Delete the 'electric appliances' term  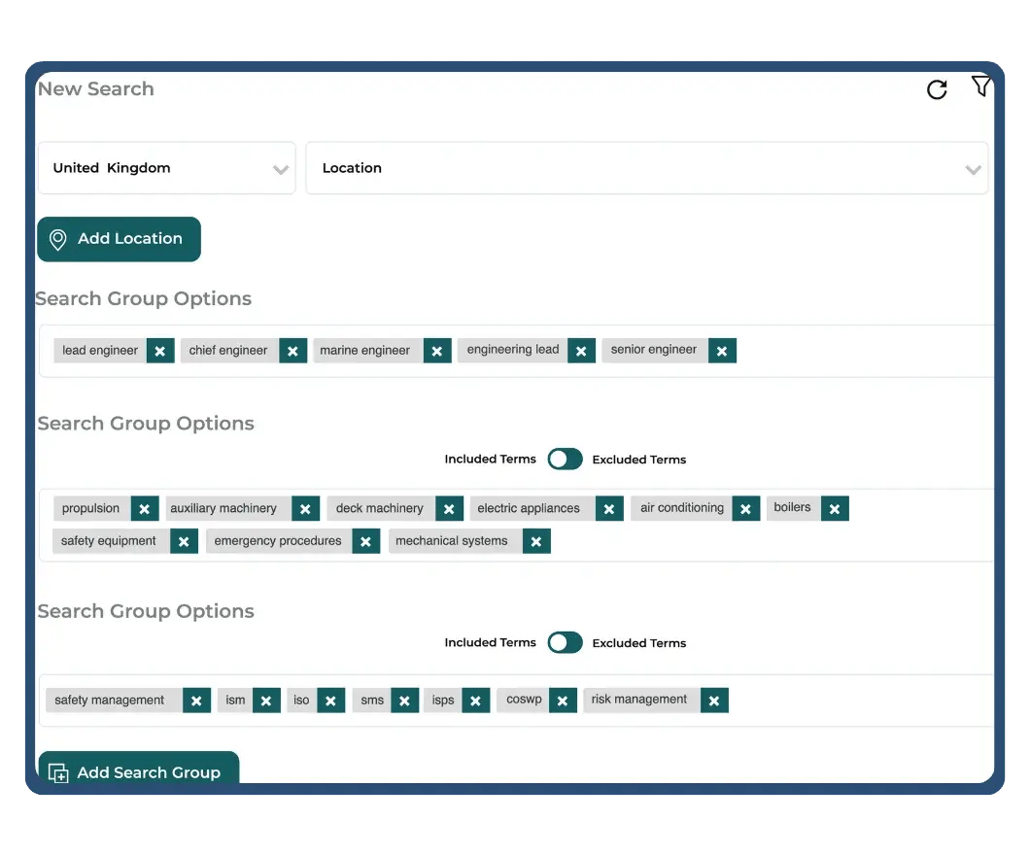click(x=609, y=508)
